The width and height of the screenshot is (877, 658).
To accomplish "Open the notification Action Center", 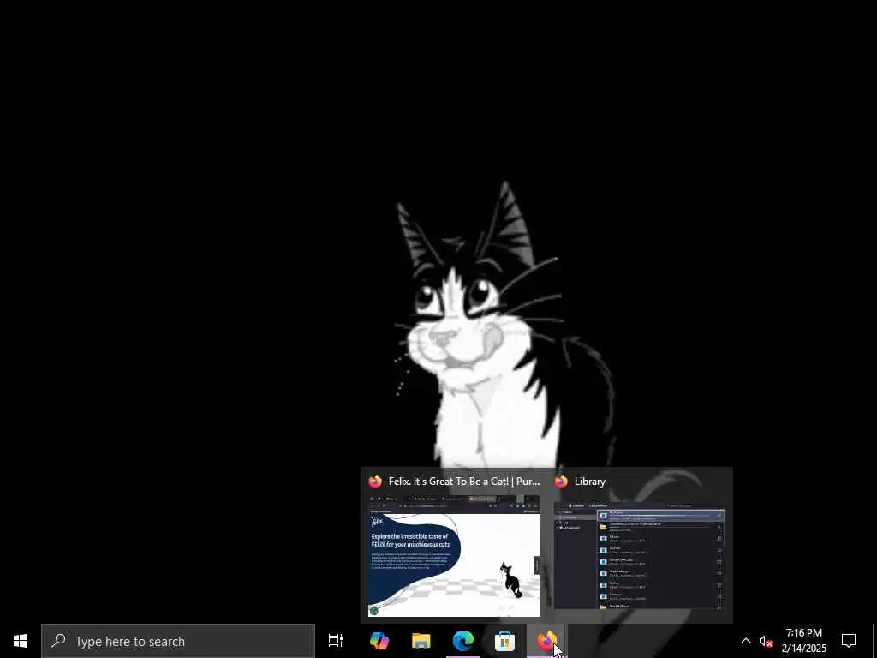I will point(849,641).
